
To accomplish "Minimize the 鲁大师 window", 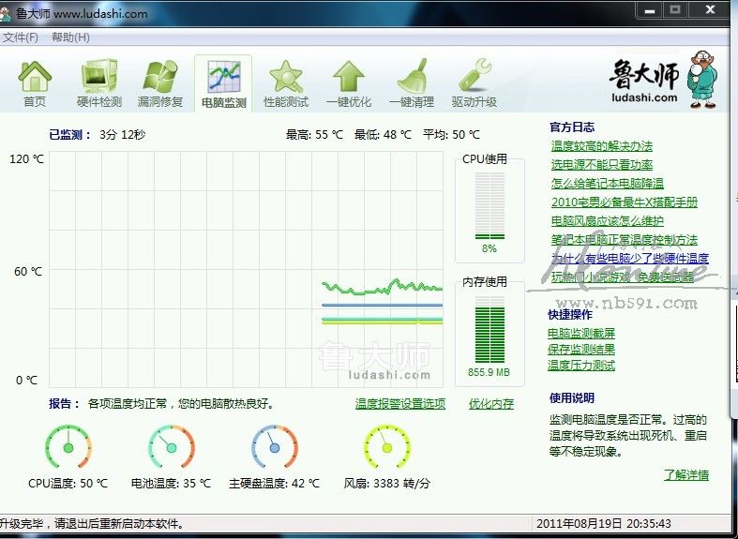I will coord(651,10).
